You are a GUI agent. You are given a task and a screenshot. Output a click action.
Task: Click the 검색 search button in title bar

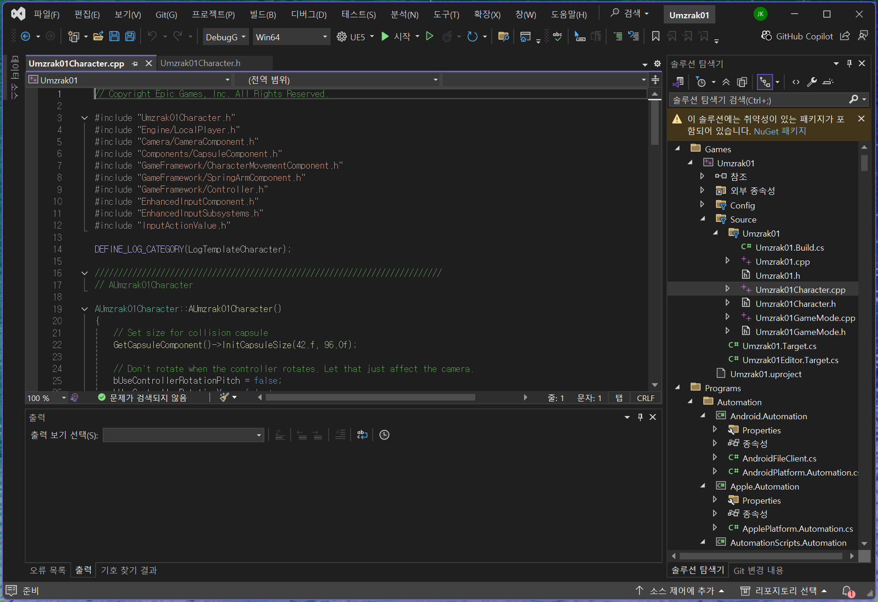[630, 14]
